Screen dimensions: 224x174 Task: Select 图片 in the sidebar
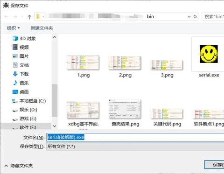[x=21, y=56]
